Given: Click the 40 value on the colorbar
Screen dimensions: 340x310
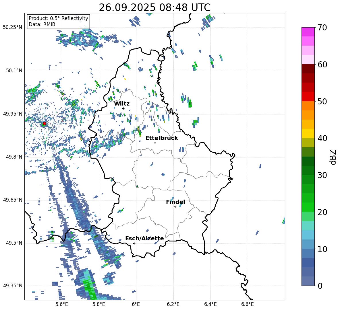Looking at the screenshot, I should click(322, 138).
